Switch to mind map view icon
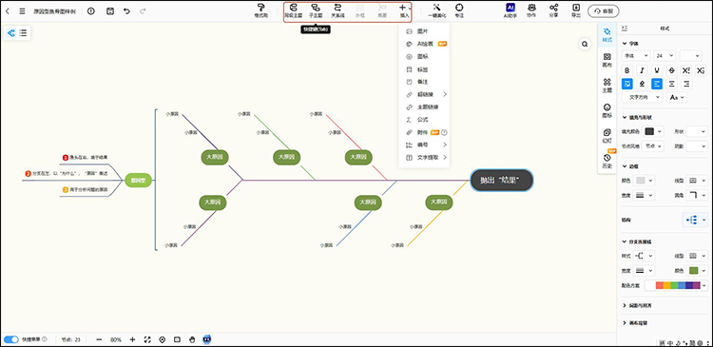 pyautogui.click(x=11, y=33)
